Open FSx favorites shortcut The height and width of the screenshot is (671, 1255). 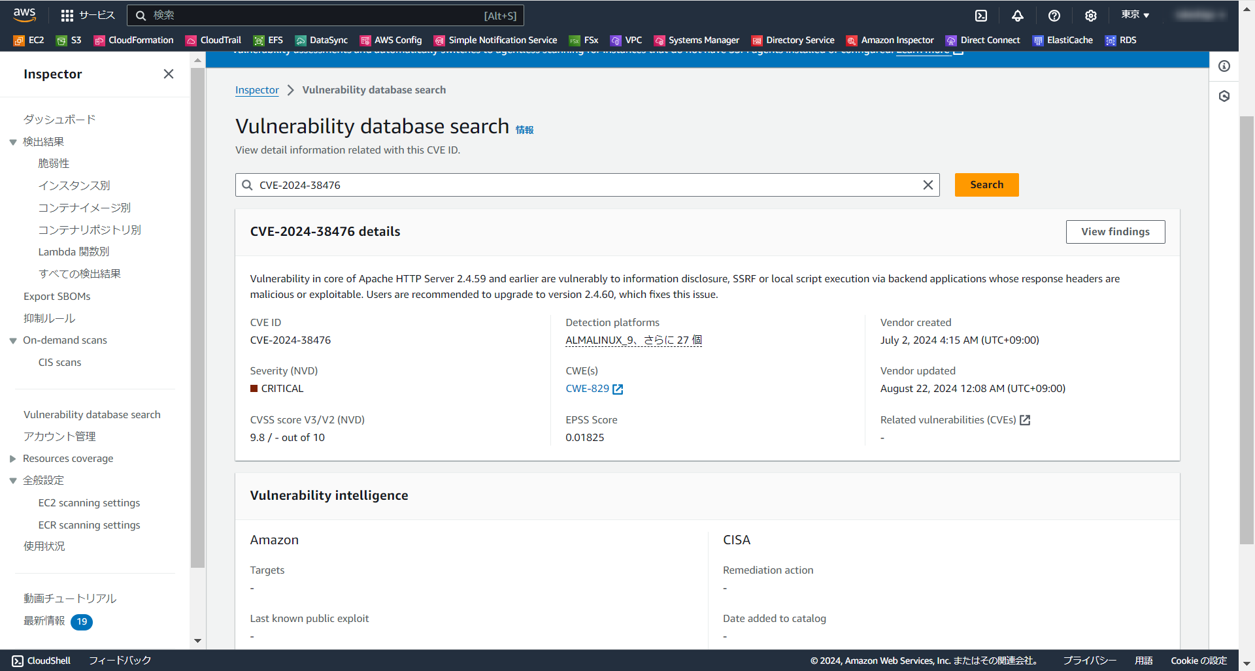click(x=584, y=40)
